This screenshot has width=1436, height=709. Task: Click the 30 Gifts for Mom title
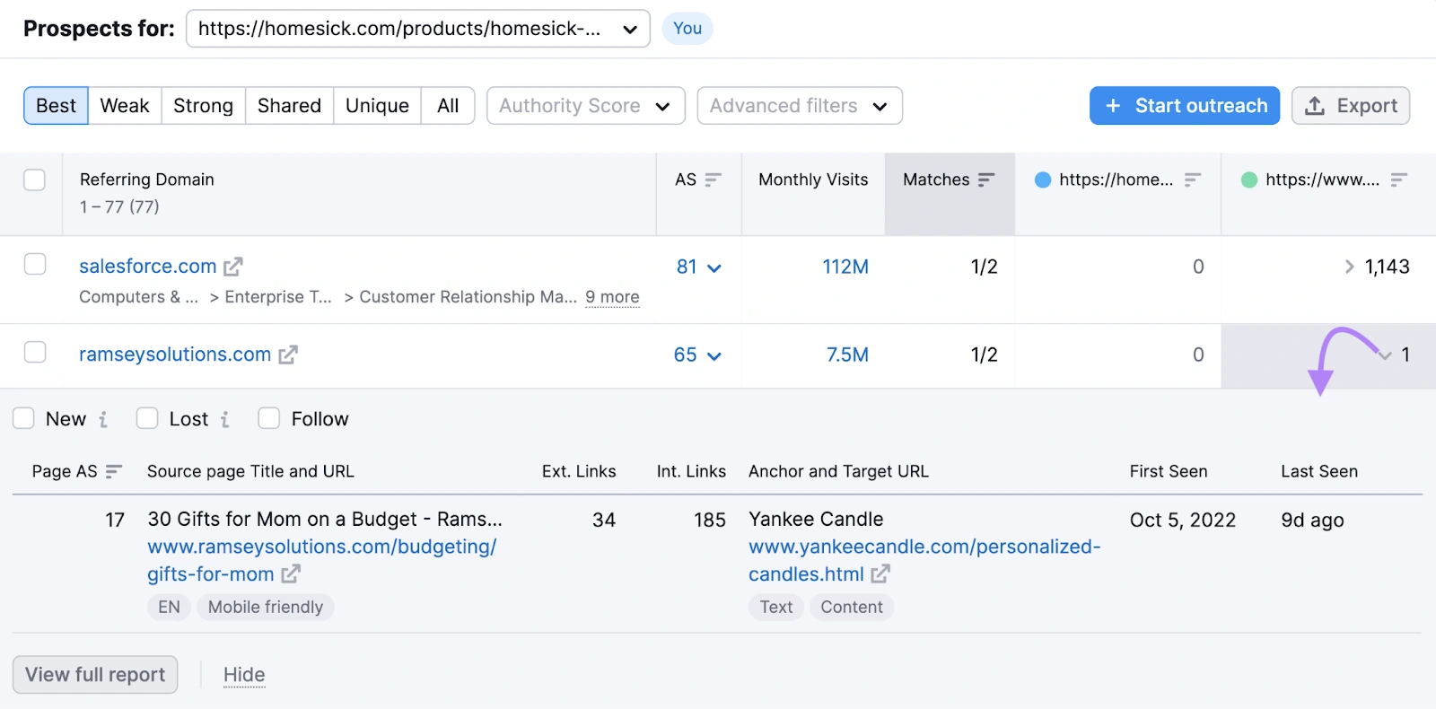pyautogui.click(x=325, y=520)
